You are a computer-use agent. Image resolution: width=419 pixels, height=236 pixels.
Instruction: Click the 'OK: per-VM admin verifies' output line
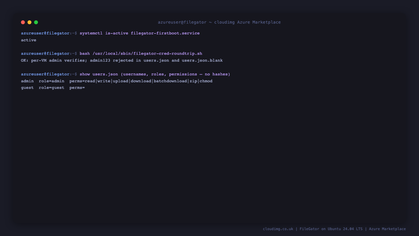pos(122,60)
